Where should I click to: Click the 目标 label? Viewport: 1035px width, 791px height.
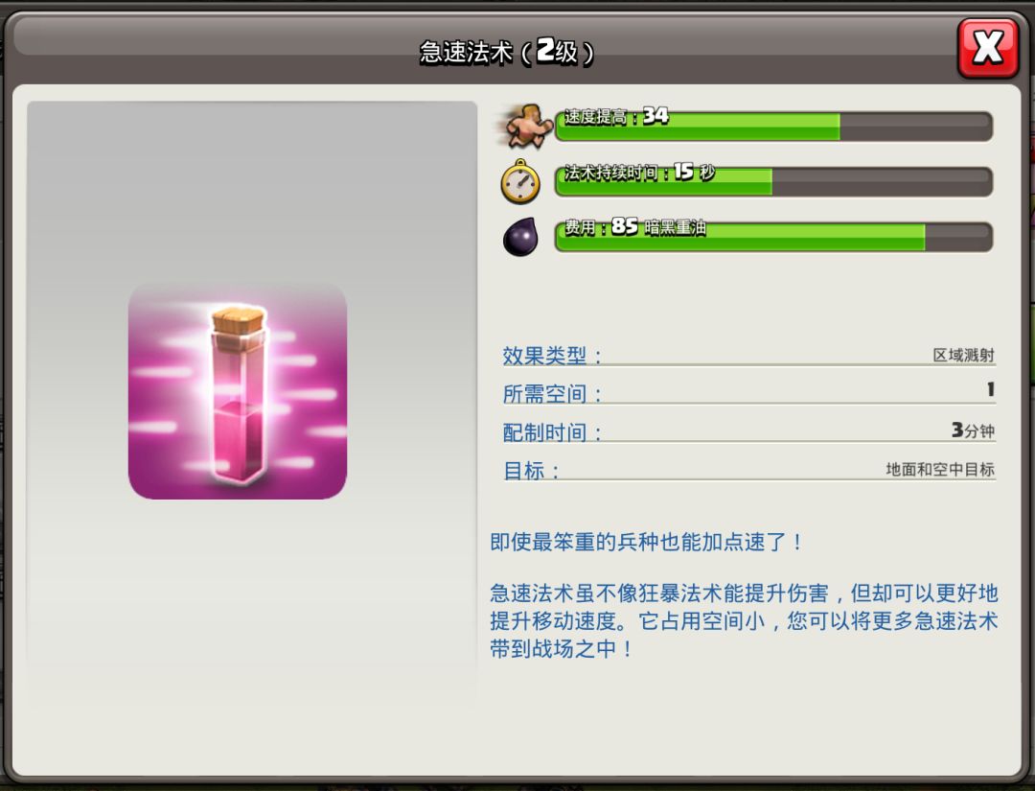click(531, 470)
